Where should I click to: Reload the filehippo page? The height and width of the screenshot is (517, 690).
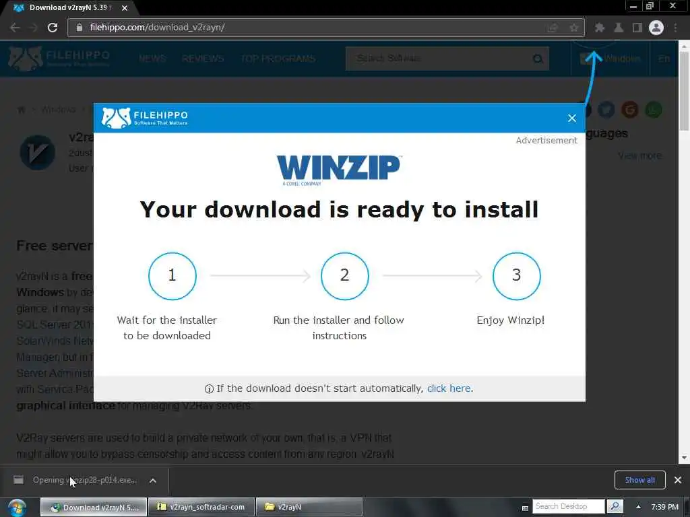(53, 27)
